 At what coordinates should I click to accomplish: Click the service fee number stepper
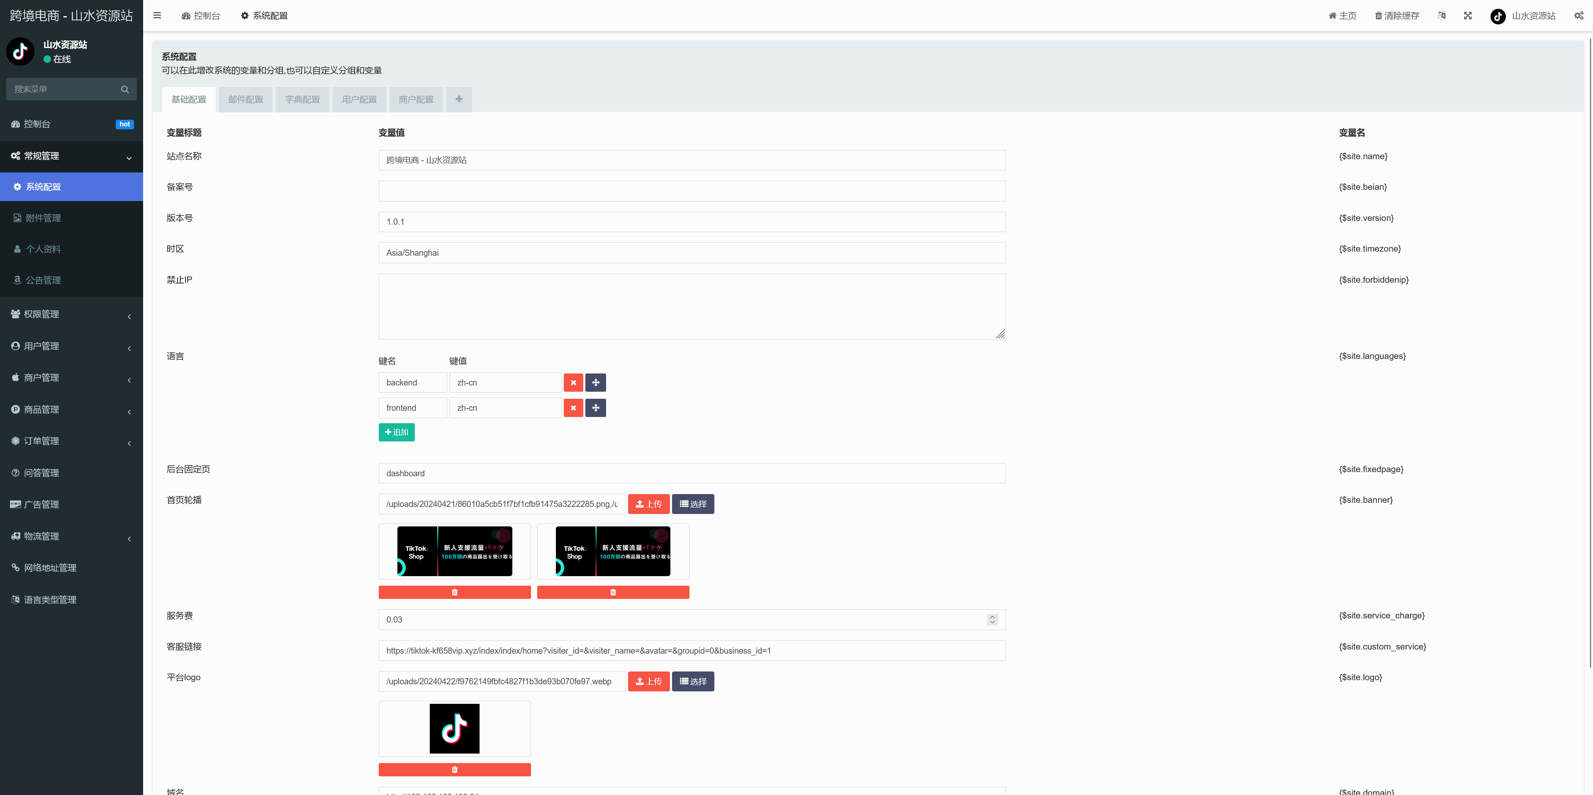pyautogui.click(x=992, y=620)
